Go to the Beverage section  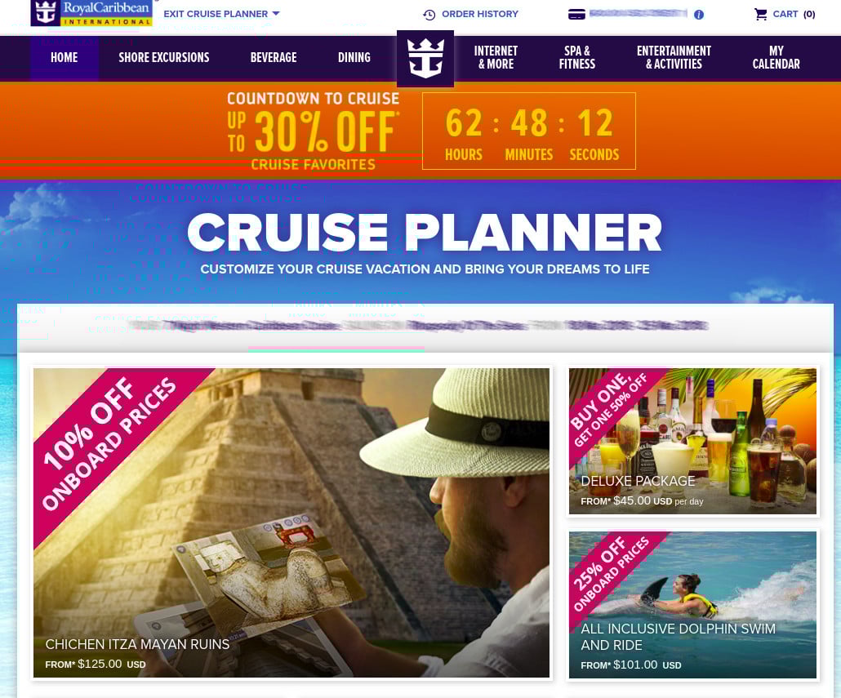pos(274,58)
